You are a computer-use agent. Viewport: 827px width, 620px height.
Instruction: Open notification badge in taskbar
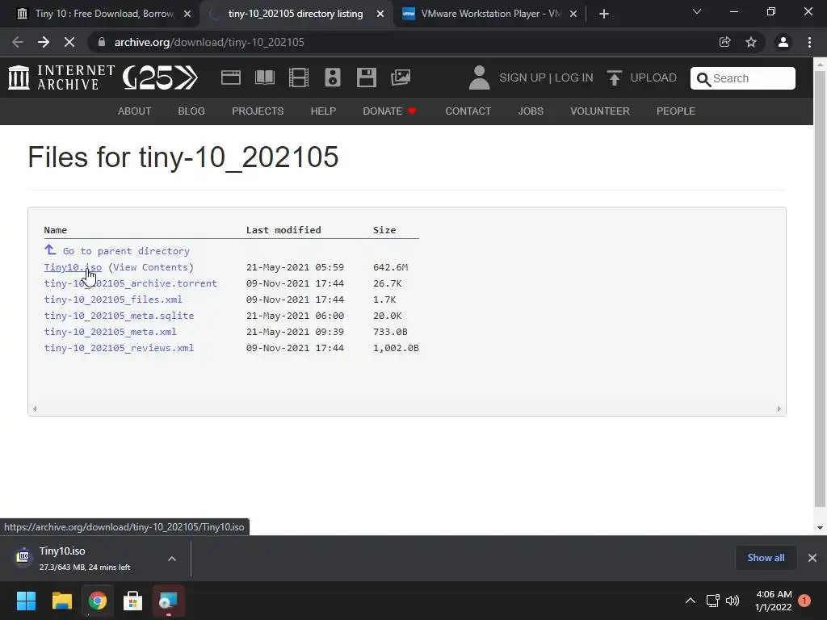coord(804,601)
